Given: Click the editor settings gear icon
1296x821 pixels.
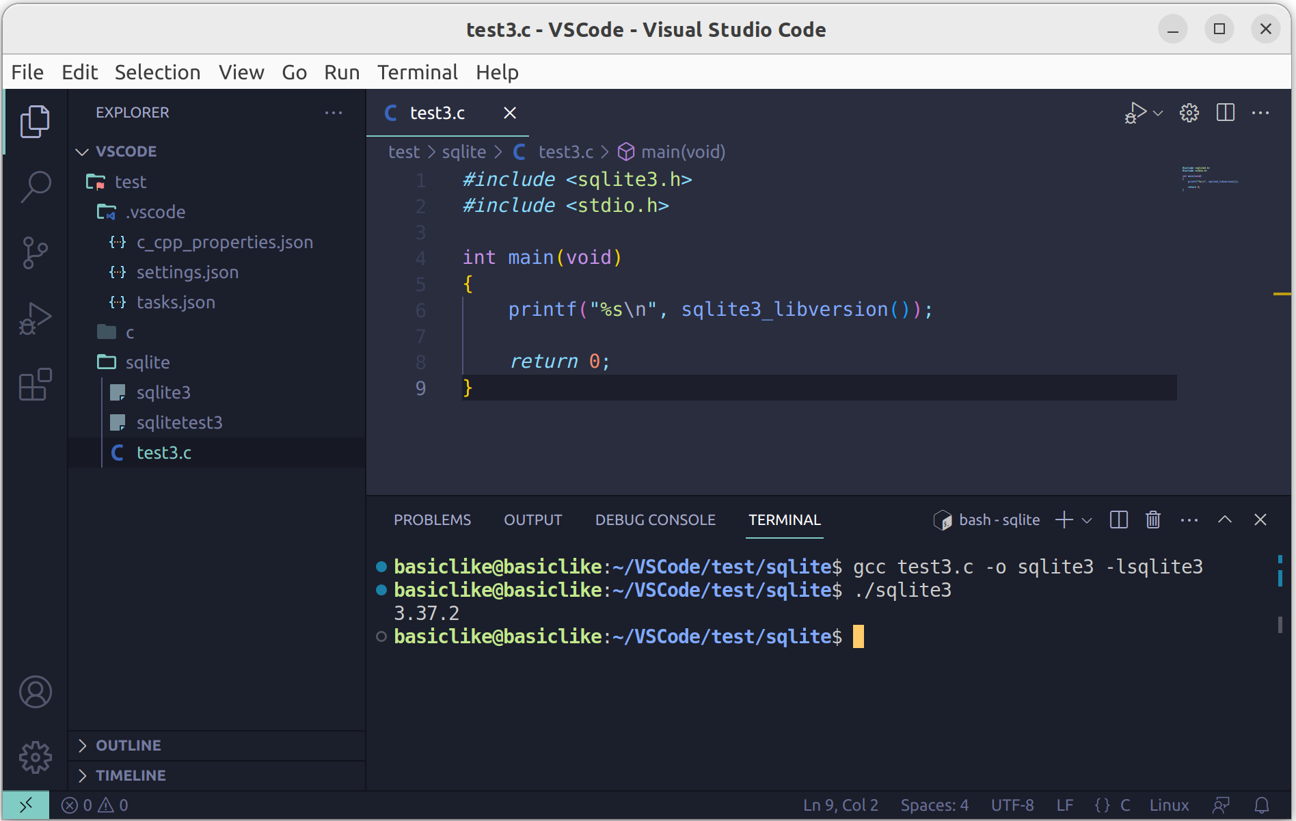Looking at the screenshot, I should pos(1189,113).
